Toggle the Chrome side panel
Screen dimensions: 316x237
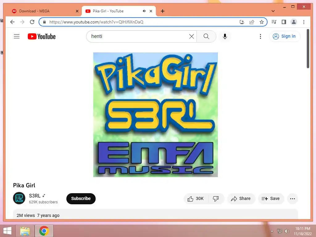[284, 22]
